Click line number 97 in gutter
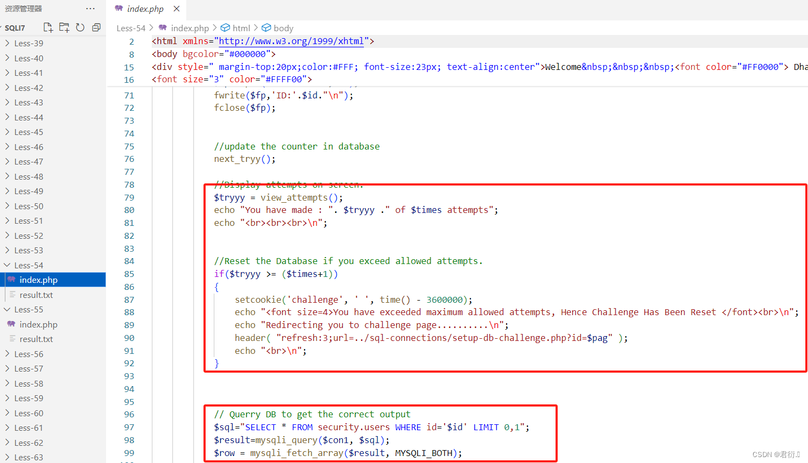808x463 pixels. [x=129, y=428]
